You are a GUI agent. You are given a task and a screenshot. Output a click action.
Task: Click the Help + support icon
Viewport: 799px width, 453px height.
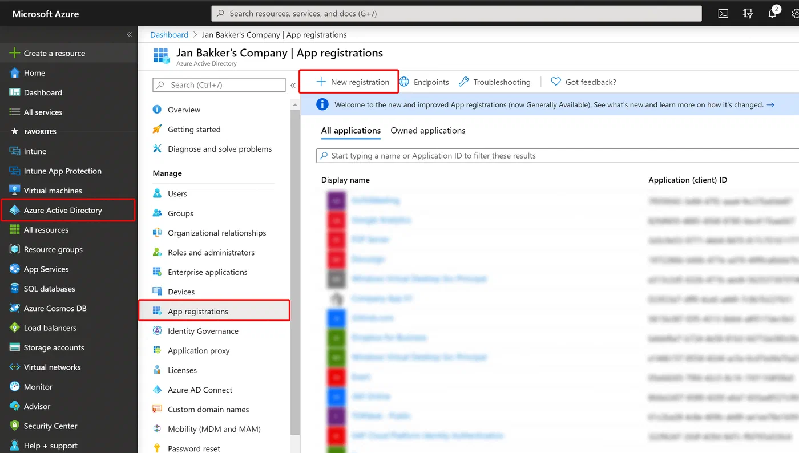(14, 446)
